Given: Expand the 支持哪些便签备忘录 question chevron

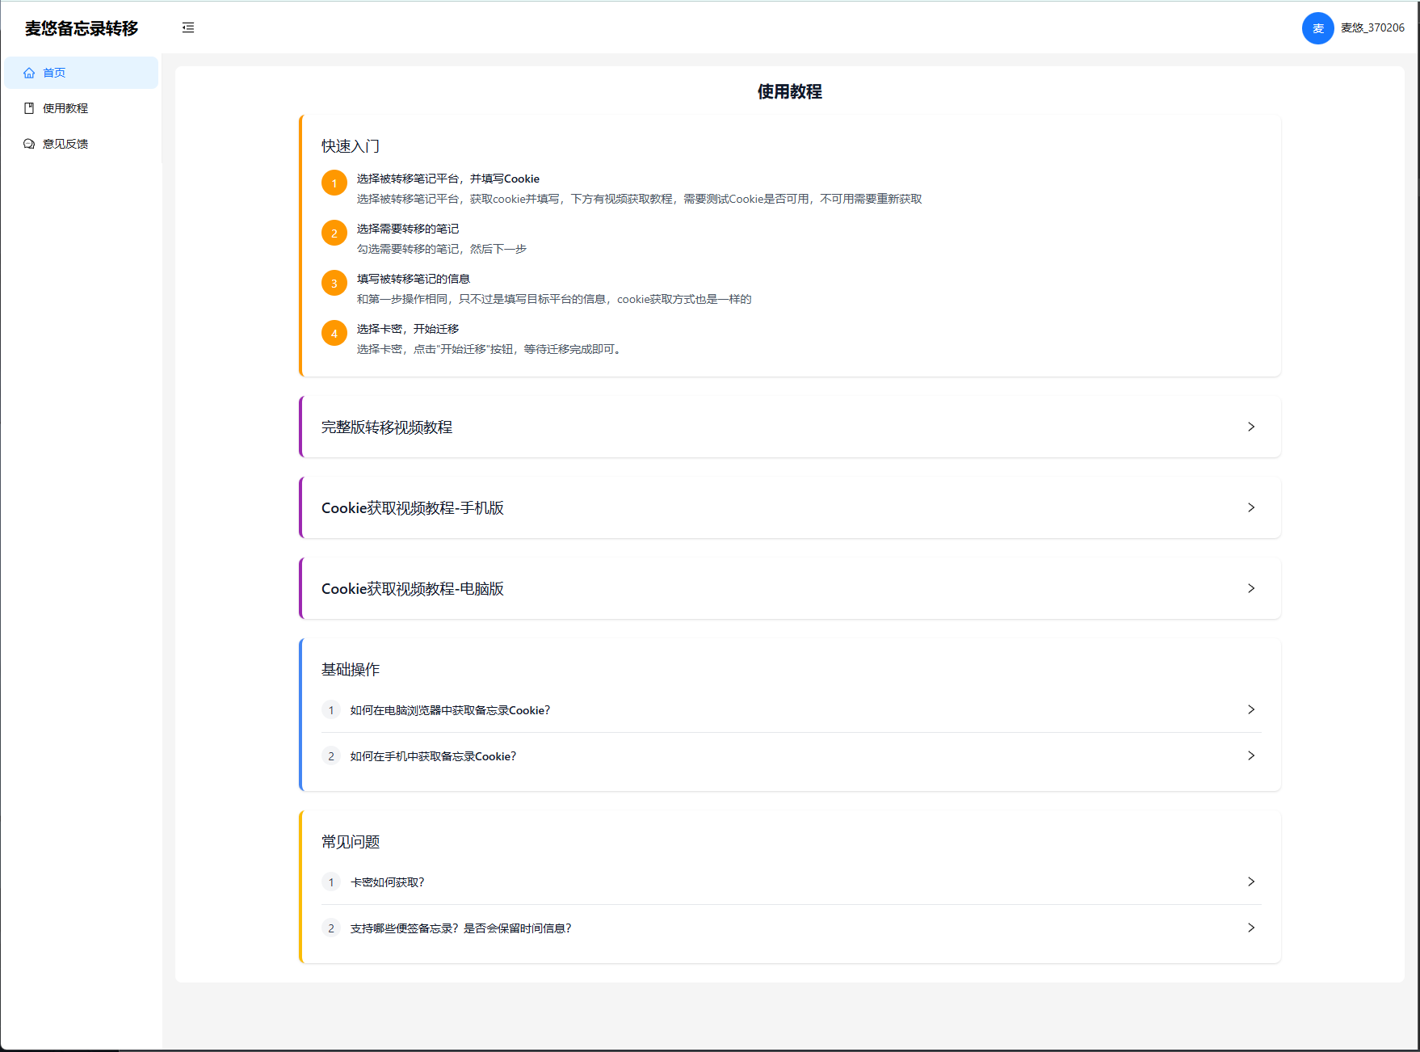Looking at the screenshot, I should click(x=1251, y=928).
